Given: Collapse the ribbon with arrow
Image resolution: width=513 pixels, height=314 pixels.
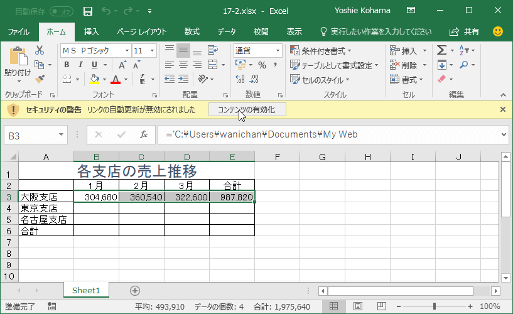Looking at the screenshot, I should point(503,95).
